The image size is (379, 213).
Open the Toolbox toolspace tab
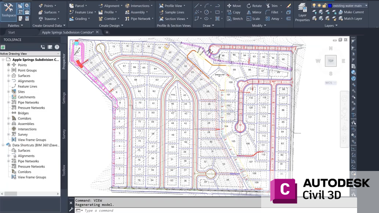tap(64, 170)
